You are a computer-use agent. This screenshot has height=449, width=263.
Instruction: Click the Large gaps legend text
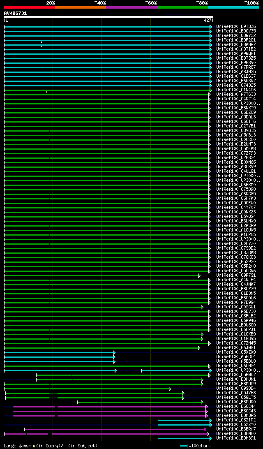(51, 446)
